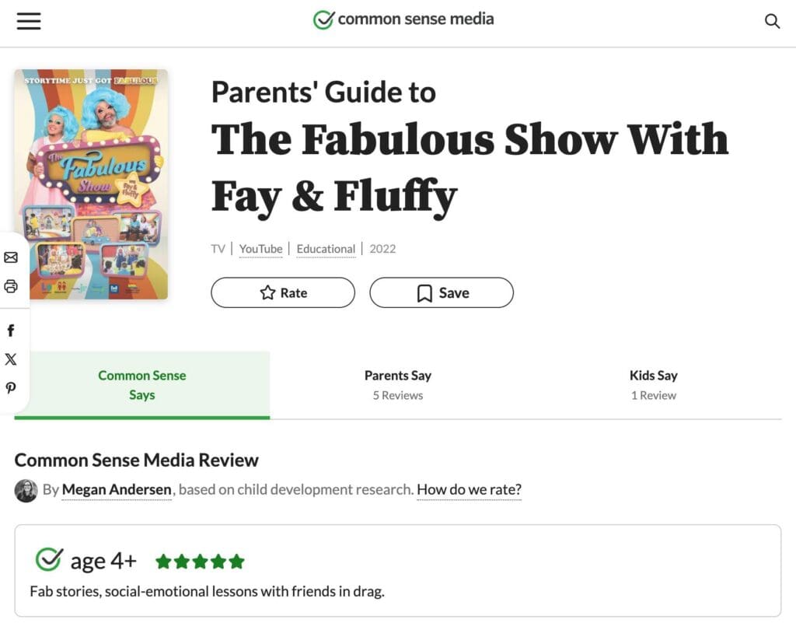Viewport: 796px width, 623px height.
Task: Select the Common Sense Says tab
Action: [x=142, y=385]
